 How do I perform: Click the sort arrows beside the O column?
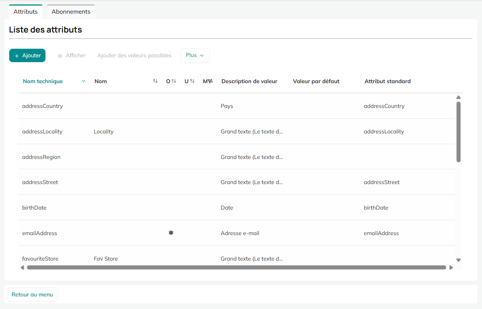174,81
